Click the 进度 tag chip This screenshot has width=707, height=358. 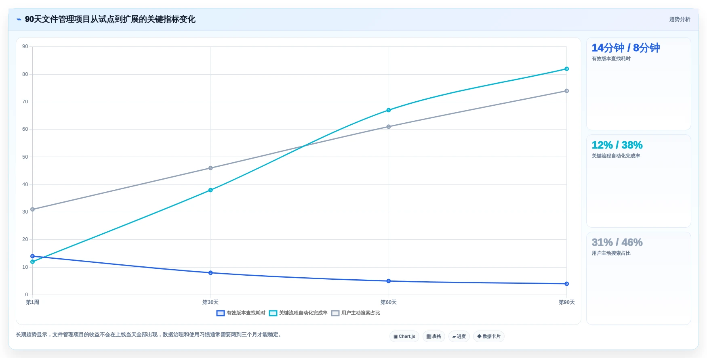[x=459, y=336]
